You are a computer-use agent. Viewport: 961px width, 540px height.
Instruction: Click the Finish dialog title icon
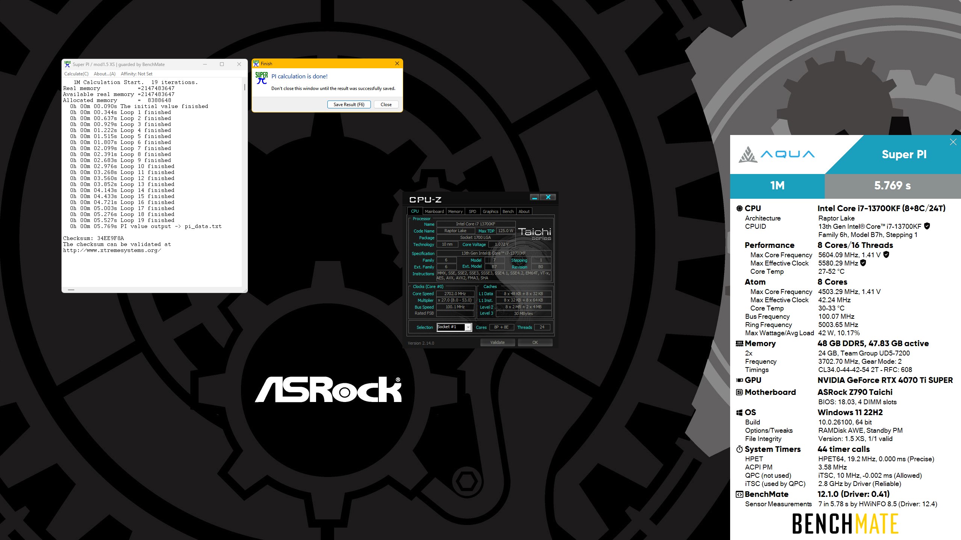pos(256,63)
